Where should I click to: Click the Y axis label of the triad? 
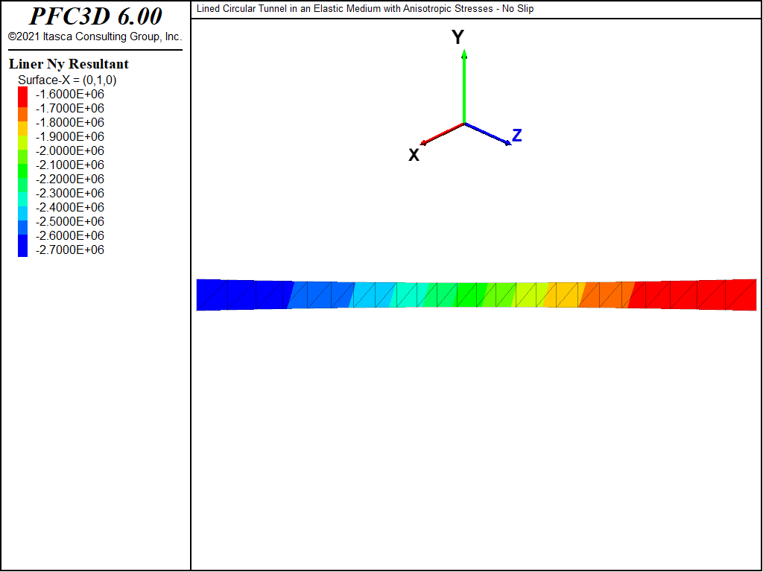[x=458, y=37]
